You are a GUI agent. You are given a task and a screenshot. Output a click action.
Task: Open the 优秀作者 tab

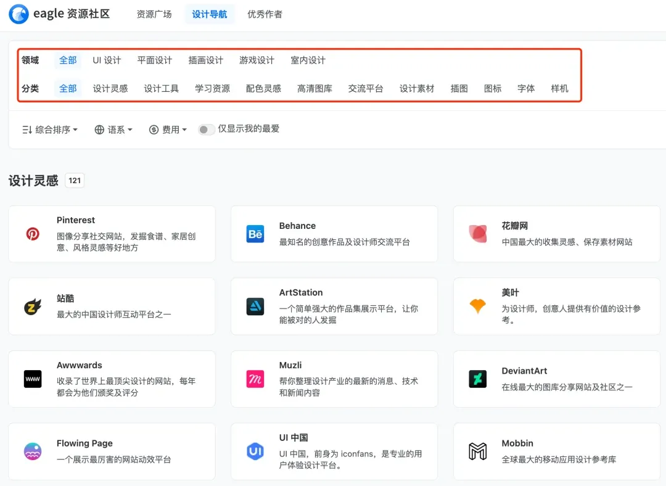tap(265, 14)
